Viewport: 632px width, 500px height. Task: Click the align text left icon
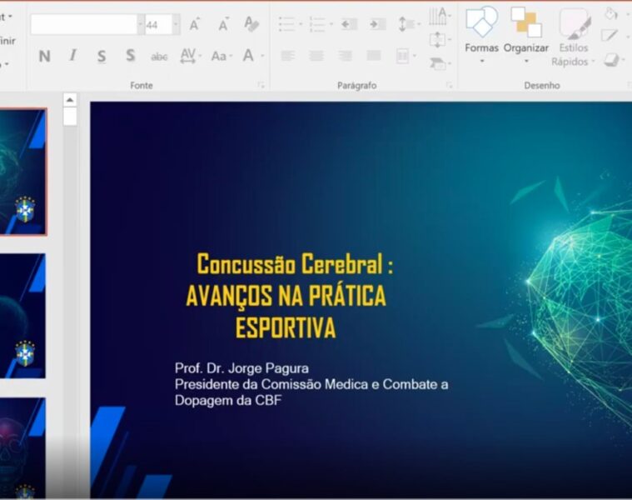(x=287, y=56)
